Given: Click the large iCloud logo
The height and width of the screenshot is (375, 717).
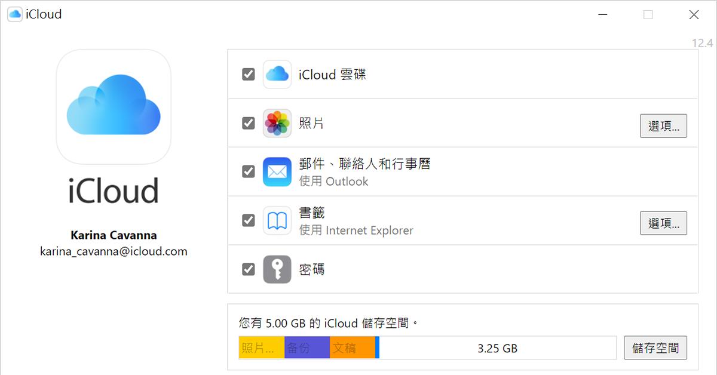Looking at the screenshot, I should [114, 107].
